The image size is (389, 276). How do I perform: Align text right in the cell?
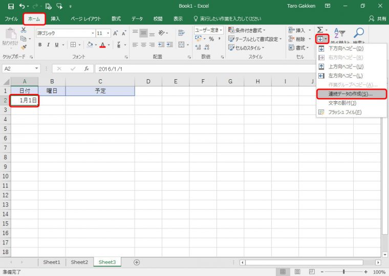[x=152, y=44]
